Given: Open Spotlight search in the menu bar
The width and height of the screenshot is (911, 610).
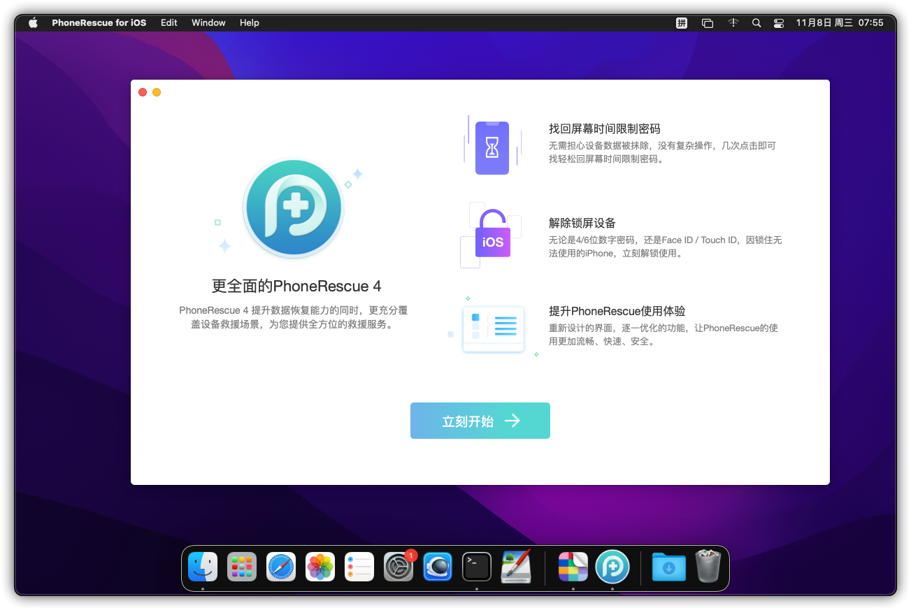Looking at the screenshot, I should pyautogui.click(x=756, y=22).
